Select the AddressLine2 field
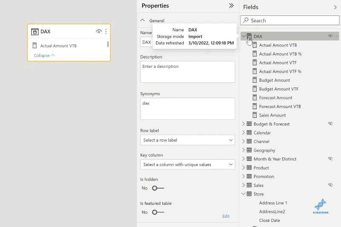This screenshot has height=227, width=341. point(272,212)
